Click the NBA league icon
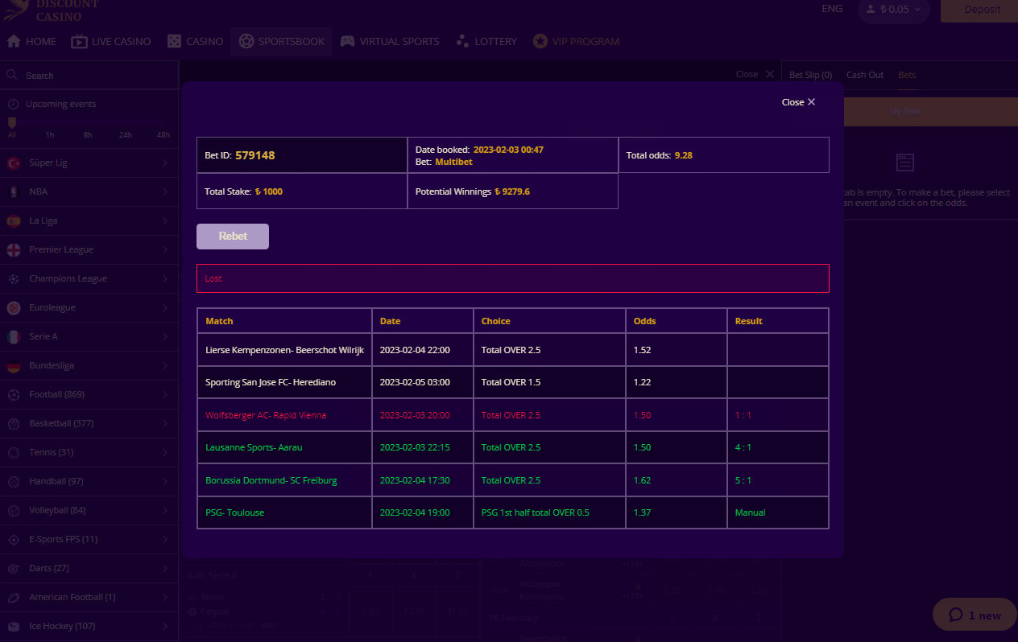Screen dimensions: 1018x642 14,191
